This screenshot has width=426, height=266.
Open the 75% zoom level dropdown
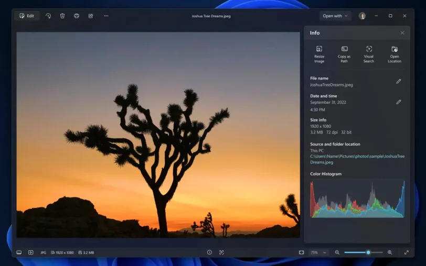click(x=318, y=252)
